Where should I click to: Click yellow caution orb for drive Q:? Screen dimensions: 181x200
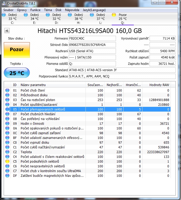[114, 15]
